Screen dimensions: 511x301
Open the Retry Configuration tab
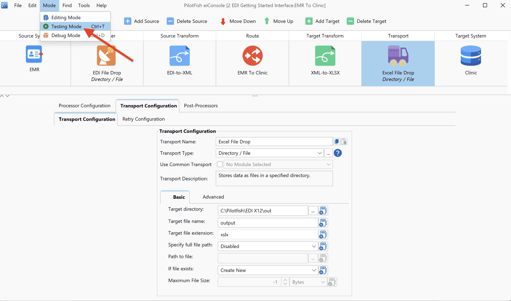coord(144,119)
